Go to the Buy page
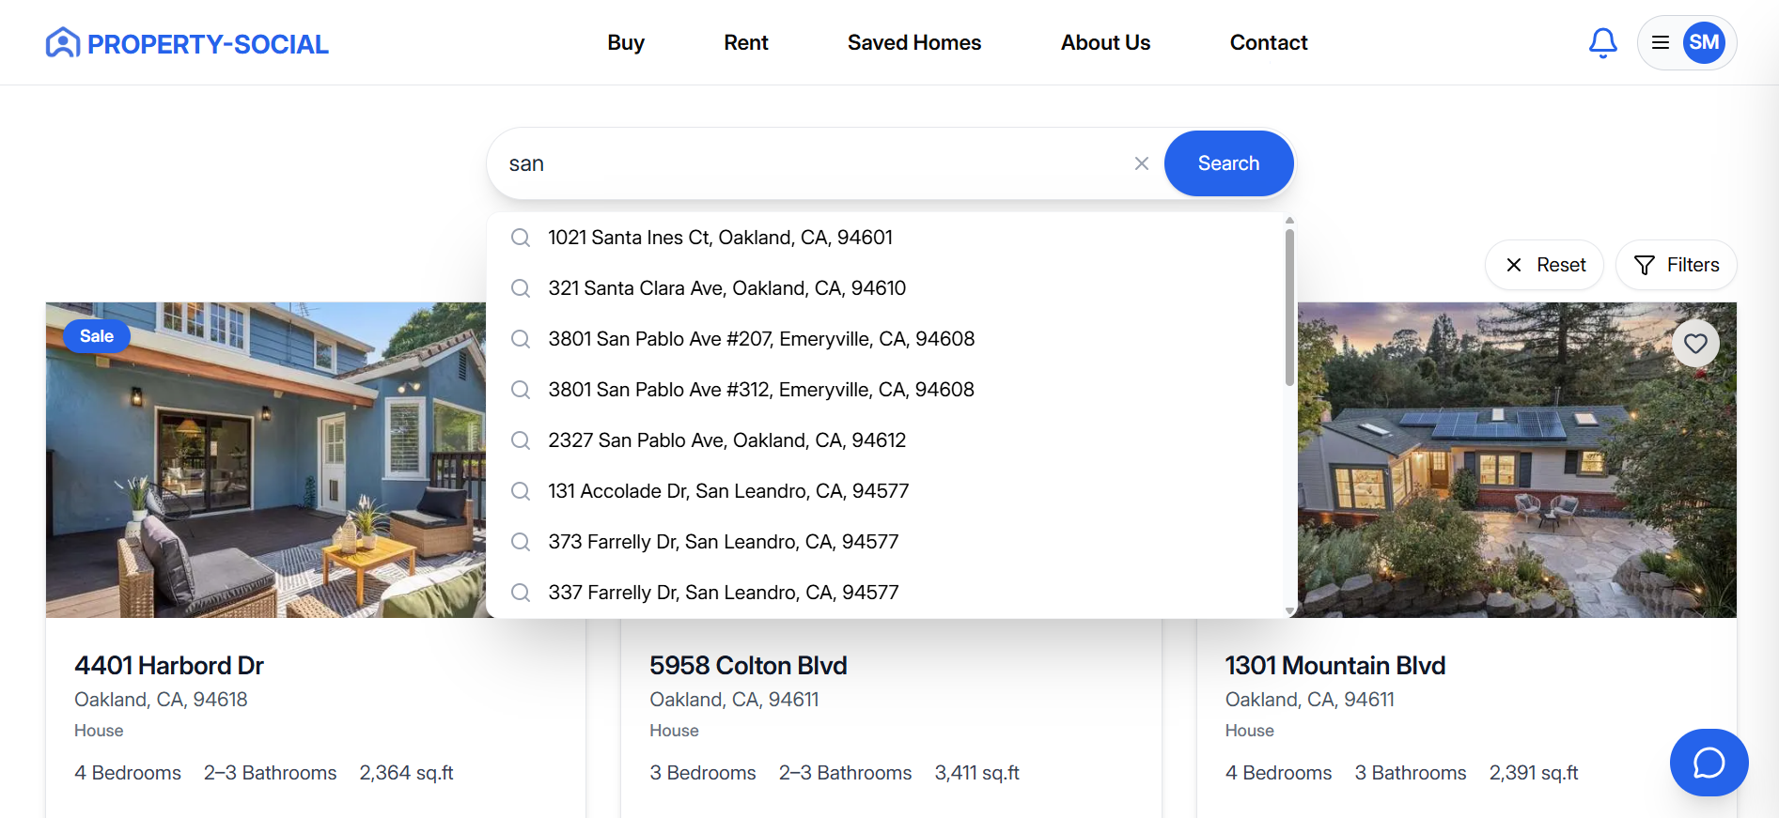Viewport: 1779px width, 818px height. click(626, 43)
